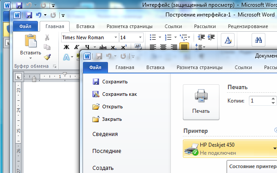Click Сохранить in the backstage menu

(110, 82)
